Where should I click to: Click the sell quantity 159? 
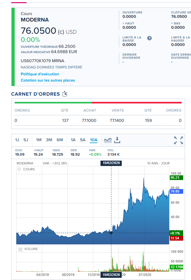[148, 121]
